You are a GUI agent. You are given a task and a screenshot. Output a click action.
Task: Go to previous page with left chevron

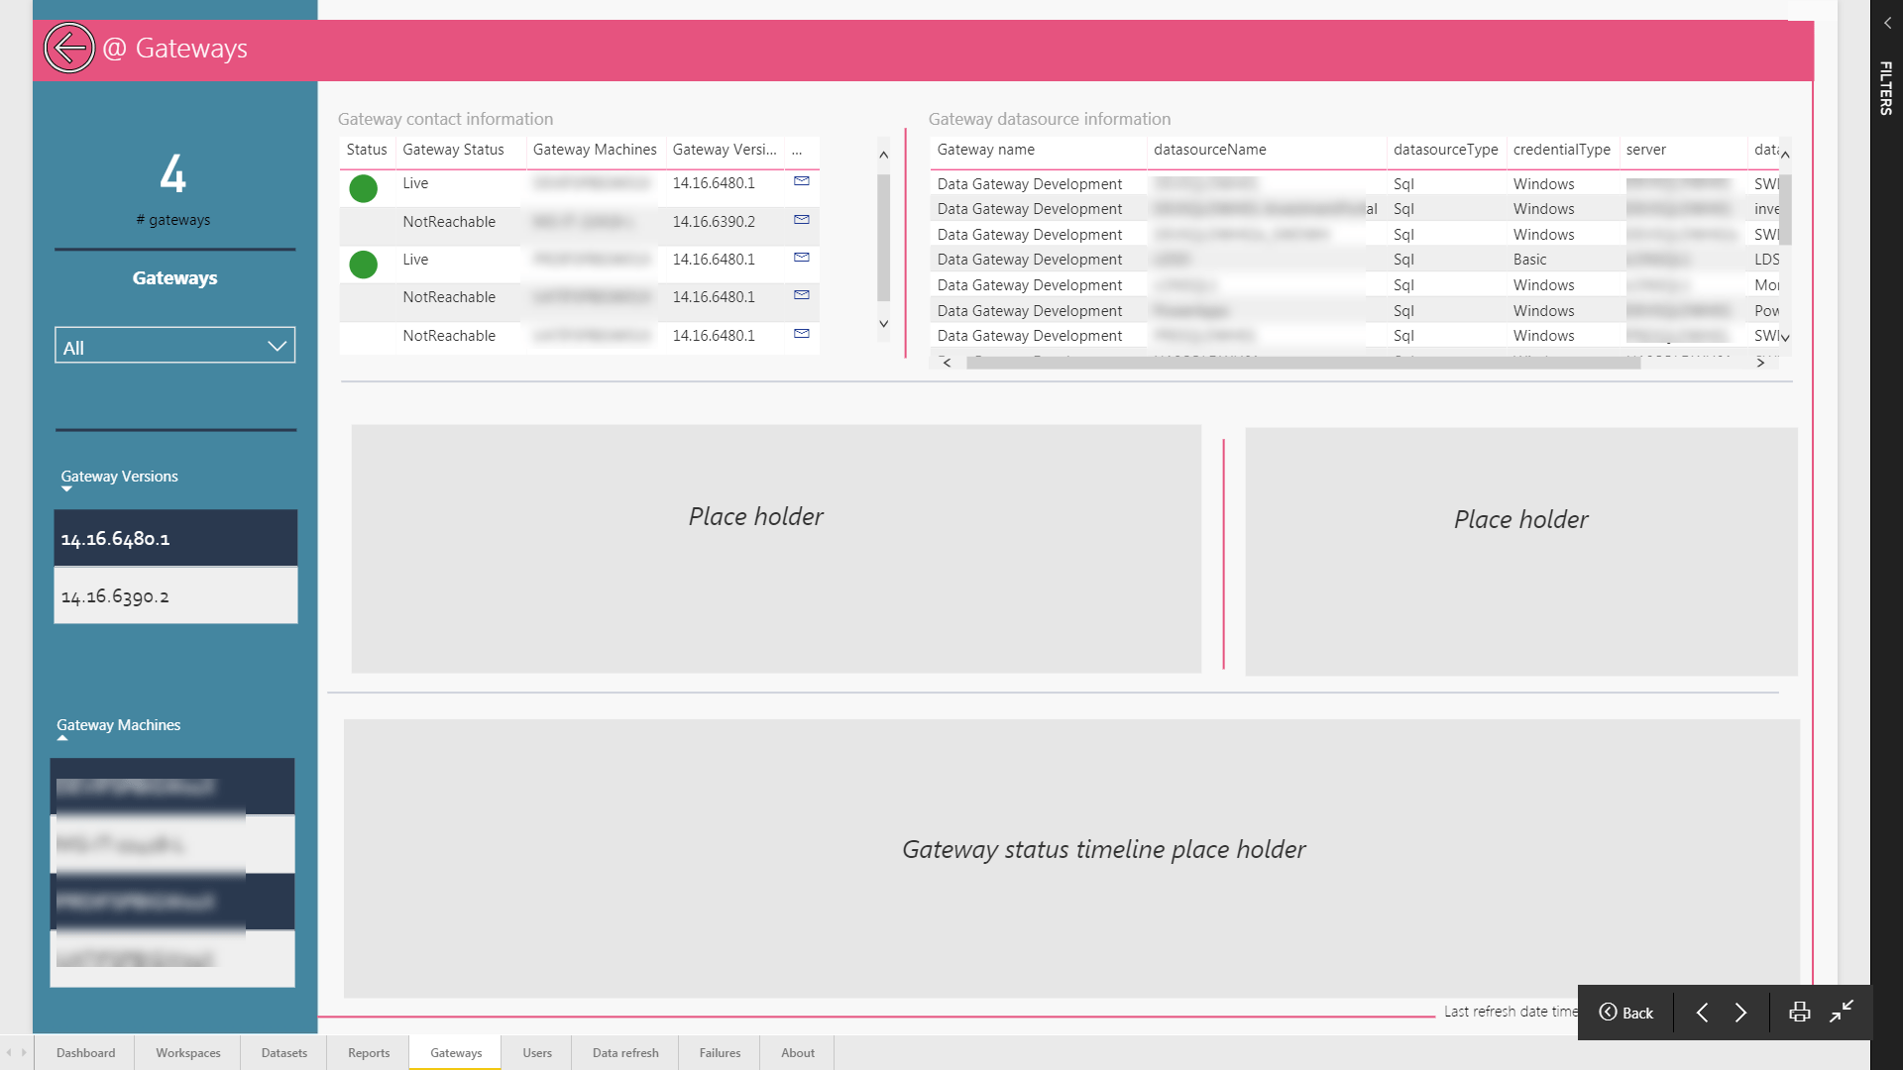1702,1012
